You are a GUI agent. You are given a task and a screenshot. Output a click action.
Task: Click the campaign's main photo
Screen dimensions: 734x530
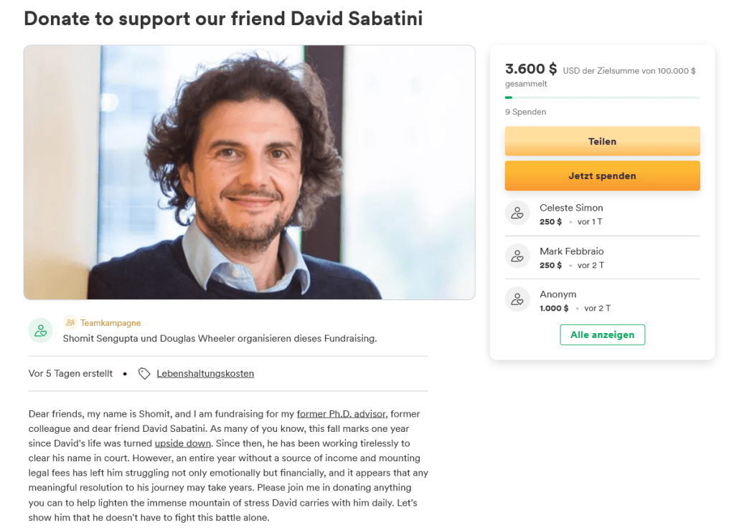click(x=249, y=172)
